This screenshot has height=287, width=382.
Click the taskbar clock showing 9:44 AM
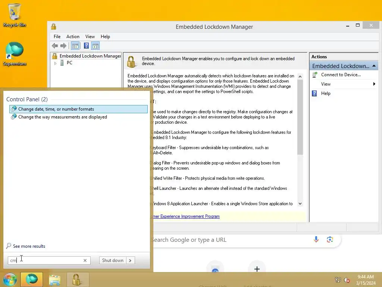click(366, 280)
